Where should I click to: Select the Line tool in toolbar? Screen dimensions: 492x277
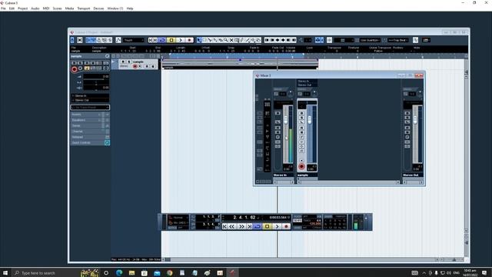tap(248, 40)
